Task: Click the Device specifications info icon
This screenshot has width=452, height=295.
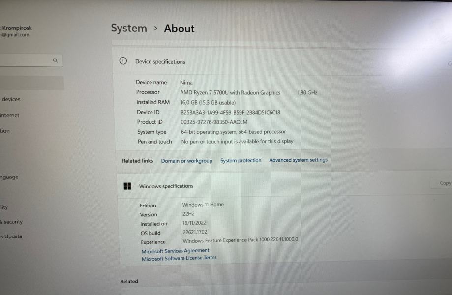Action: [x=123, y=61]
